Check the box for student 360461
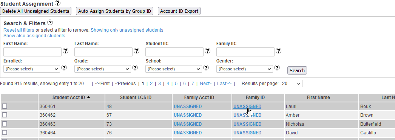 5,107
